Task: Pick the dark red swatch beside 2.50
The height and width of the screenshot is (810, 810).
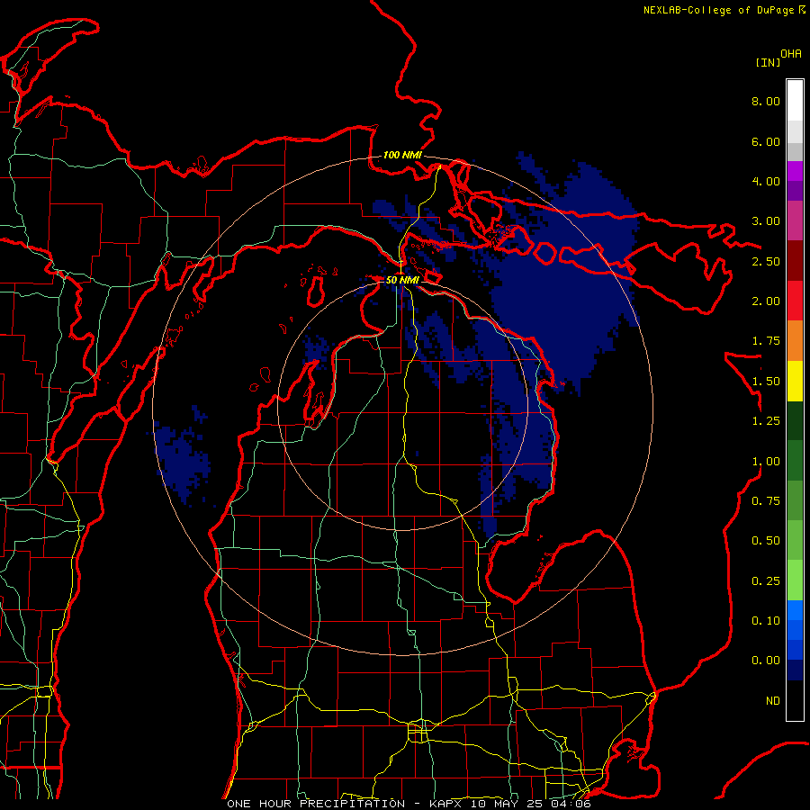Action: pos(795,261)
